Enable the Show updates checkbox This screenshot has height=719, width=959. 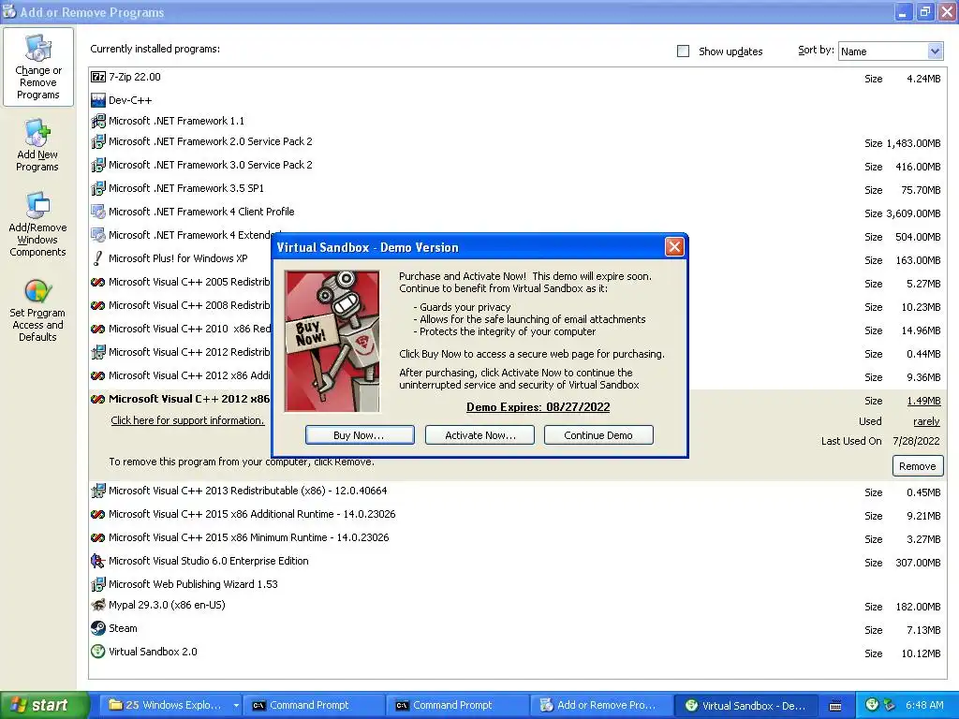683,51
